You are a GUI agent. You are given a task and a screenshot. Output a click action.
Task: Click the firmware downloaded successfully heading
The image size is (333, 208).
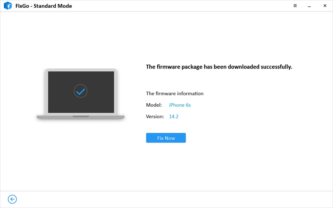click(x=219, y=67)
